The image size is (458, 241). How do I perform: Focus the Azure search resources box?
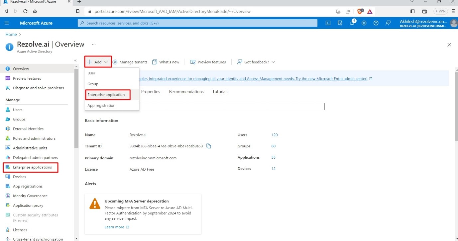(197, 23)
